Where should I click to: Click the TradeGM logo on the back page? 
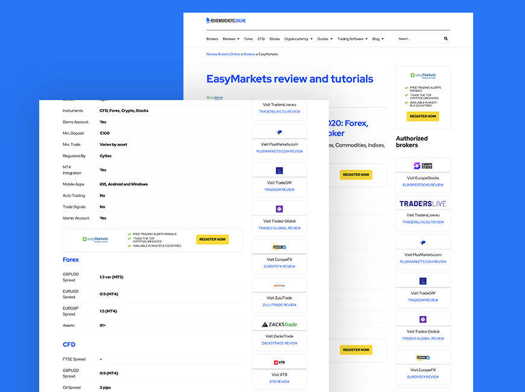[x=423, y=281]
